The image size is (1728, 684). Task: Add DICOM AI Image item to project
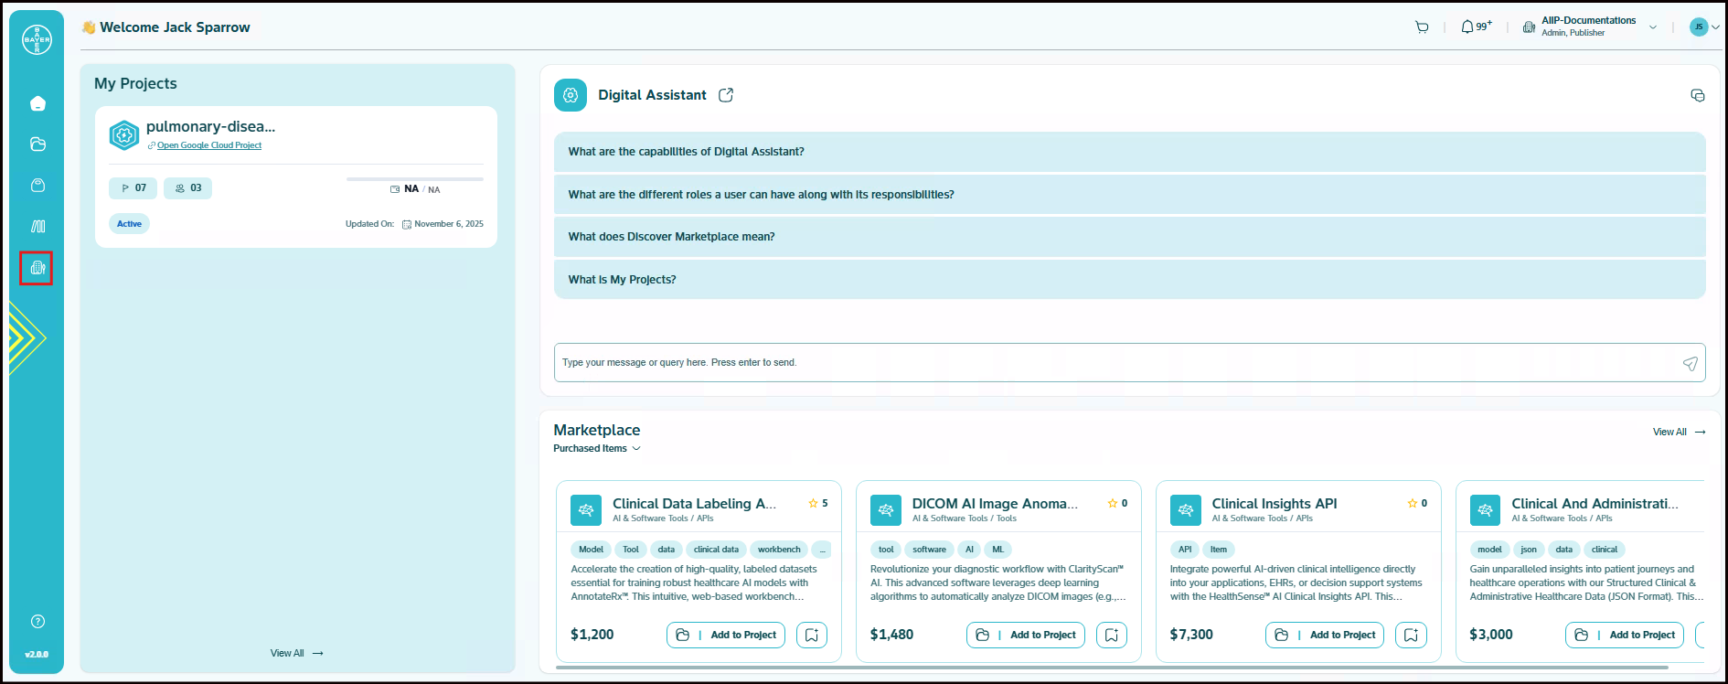[1026, 635]
